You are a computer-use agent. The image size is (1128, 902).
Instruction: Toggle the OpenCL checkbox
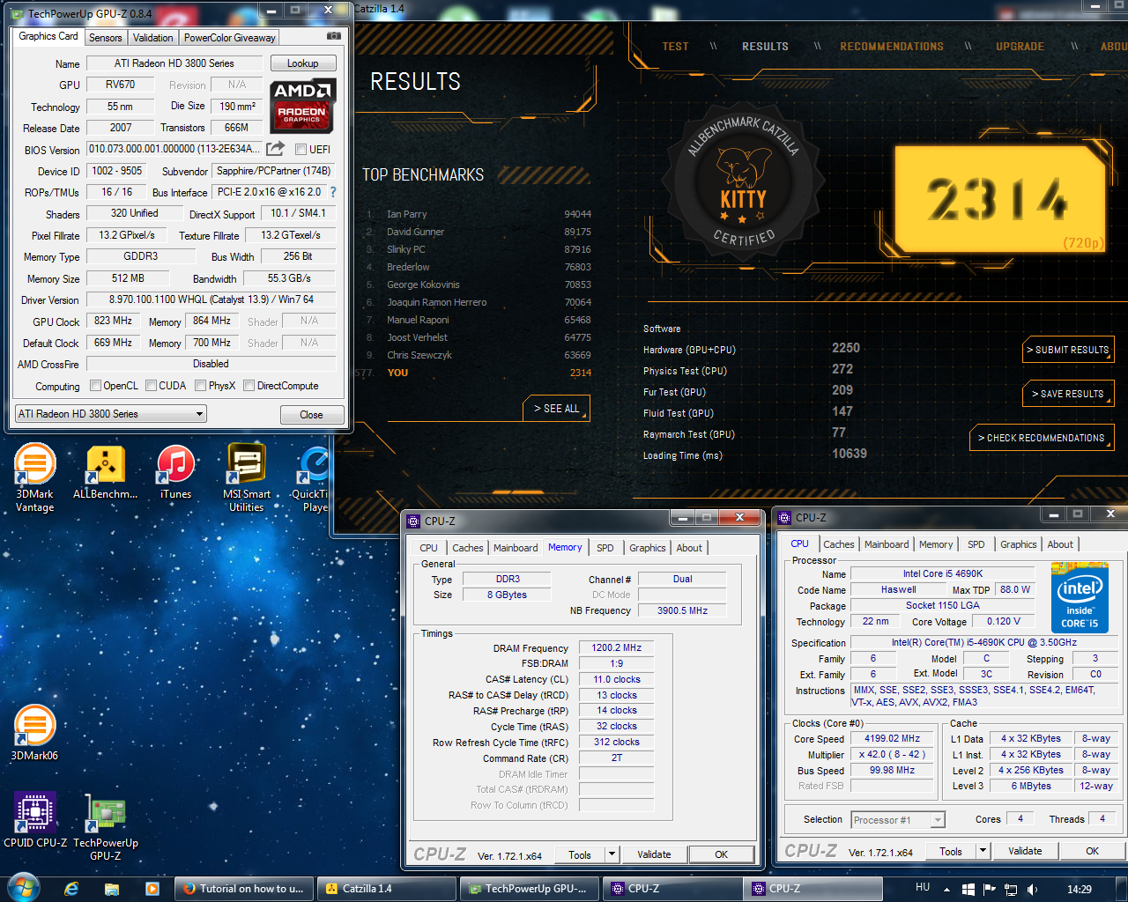tap(96, 386)
